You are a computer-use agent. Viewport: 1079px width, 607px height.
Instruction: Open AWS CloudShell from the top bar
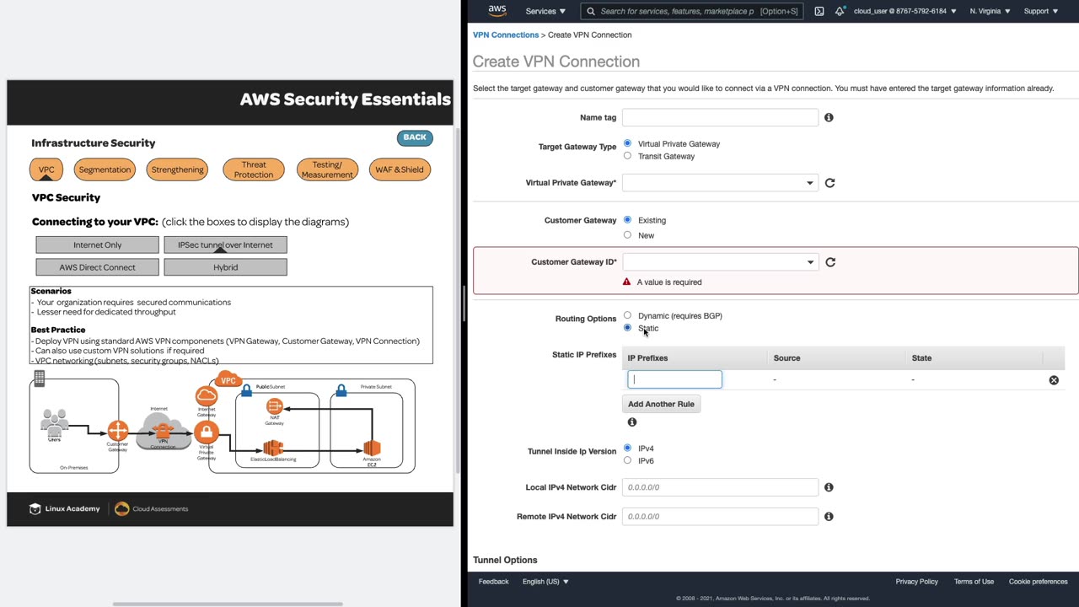coord(819,11)
